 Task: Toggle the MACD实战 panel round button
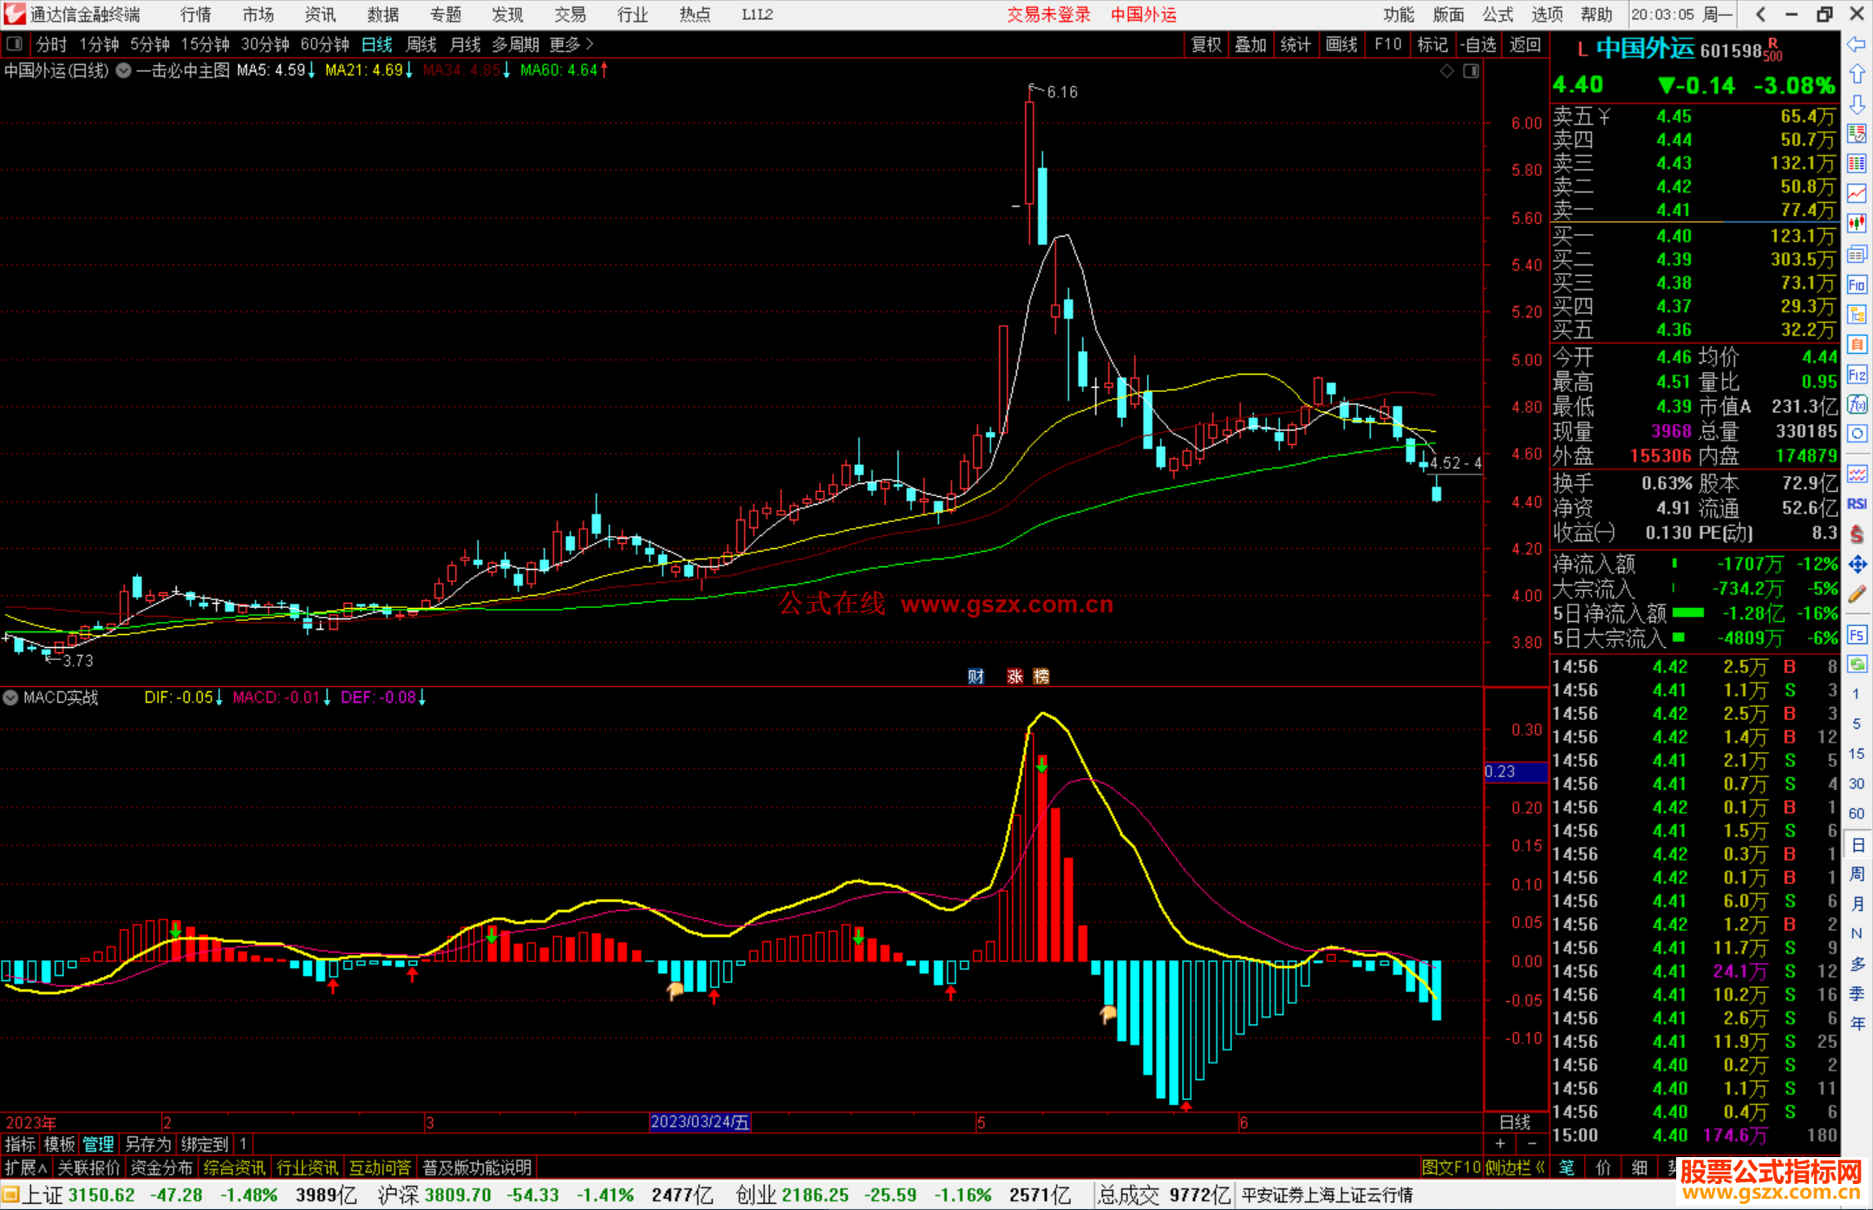10,697
